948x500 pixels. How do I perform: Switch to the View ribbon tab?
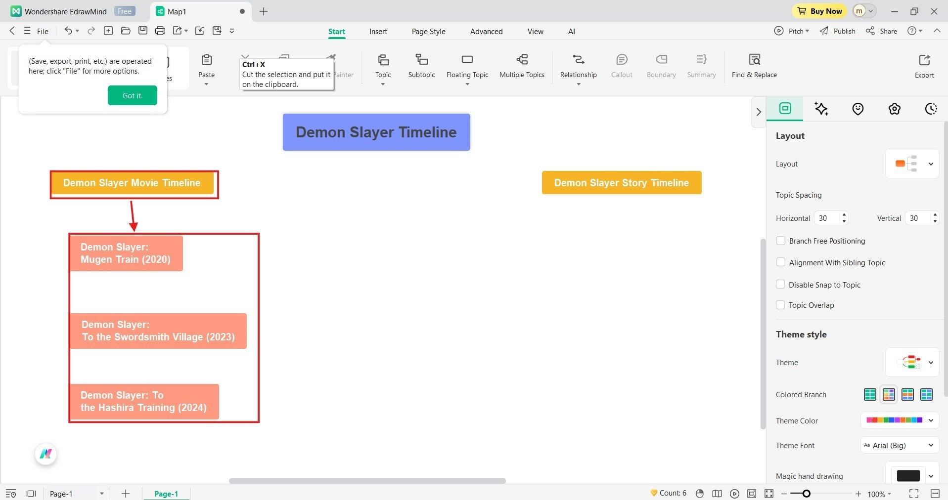535,31
